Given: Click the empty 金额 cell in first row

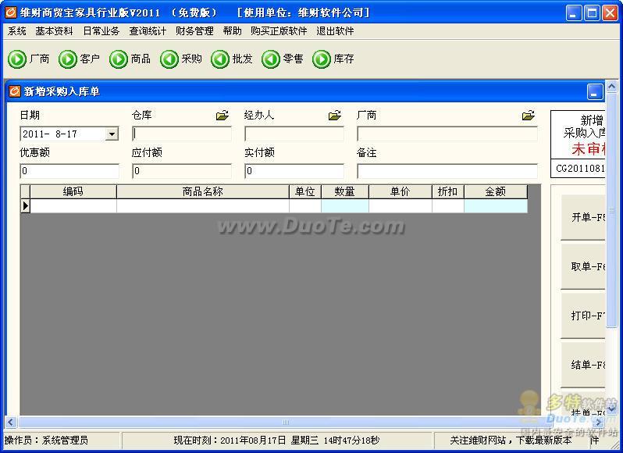Looking at the screenshot, I should pyautogui.click(x=496, y=206).
